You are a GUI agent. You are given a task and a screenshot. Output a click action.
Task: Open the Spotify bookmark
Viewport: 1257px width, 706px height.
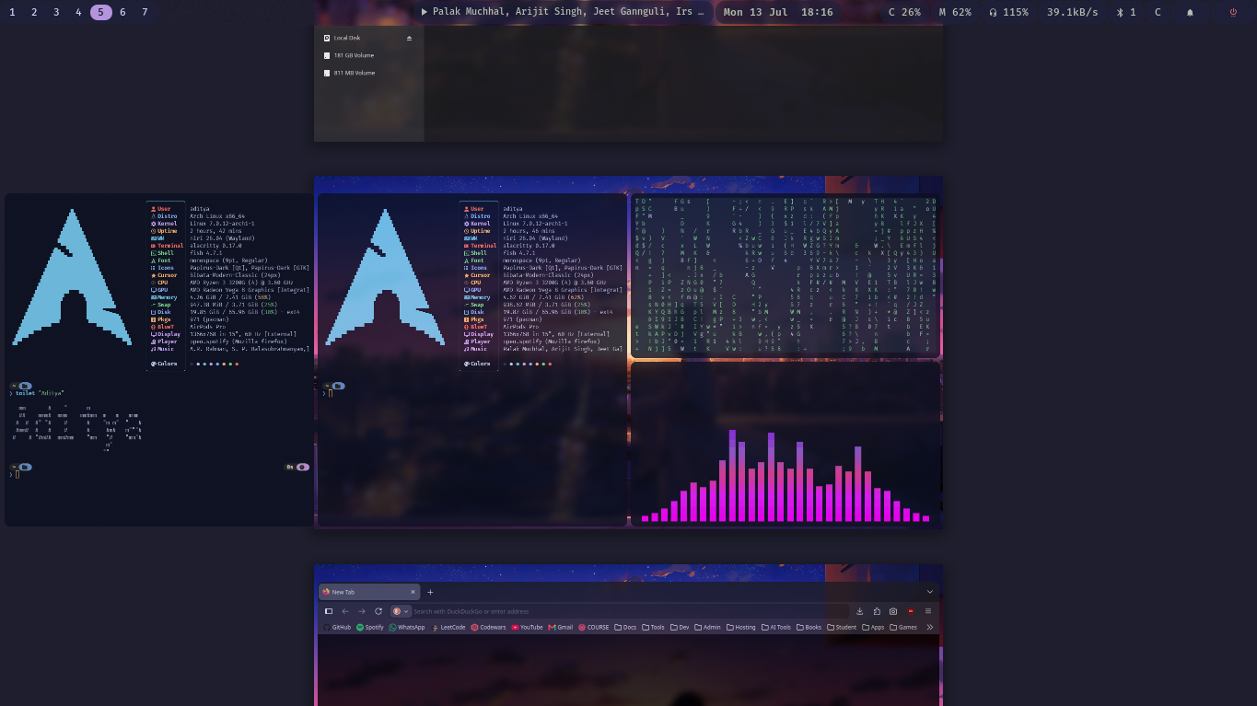click(369, 628)
